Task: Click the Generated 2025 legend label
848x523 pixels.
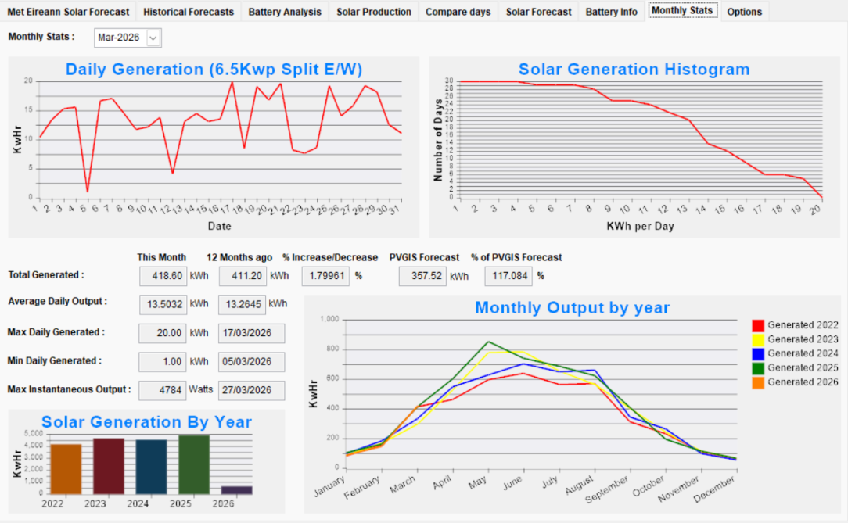Action: 803,368
